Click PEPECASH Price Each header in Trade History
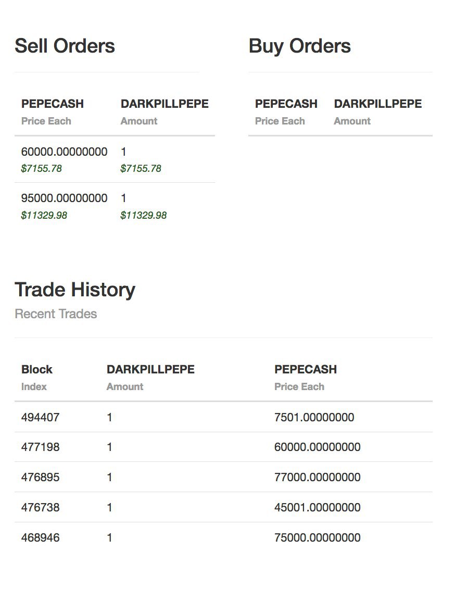 (x=306, y=378)
